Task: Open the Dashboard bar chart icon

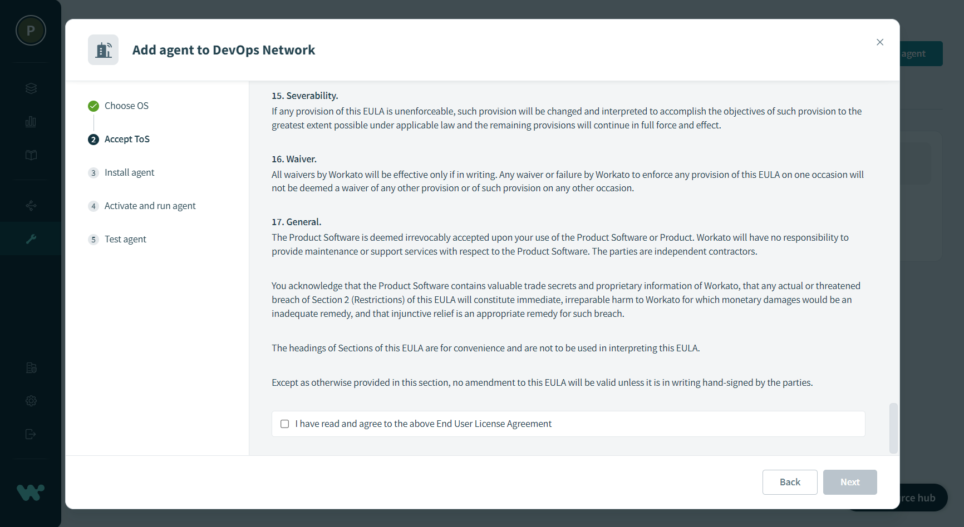Action: pyautogui.click(x=31, y=122)
